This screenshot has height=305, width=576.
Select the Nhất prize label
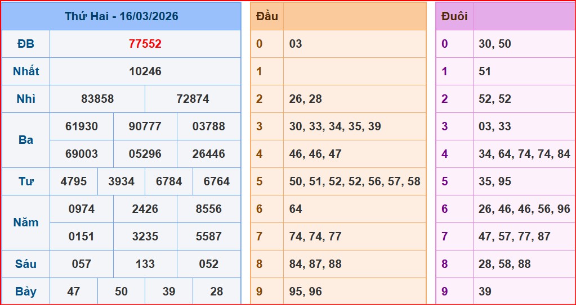[x=26, y=71]
